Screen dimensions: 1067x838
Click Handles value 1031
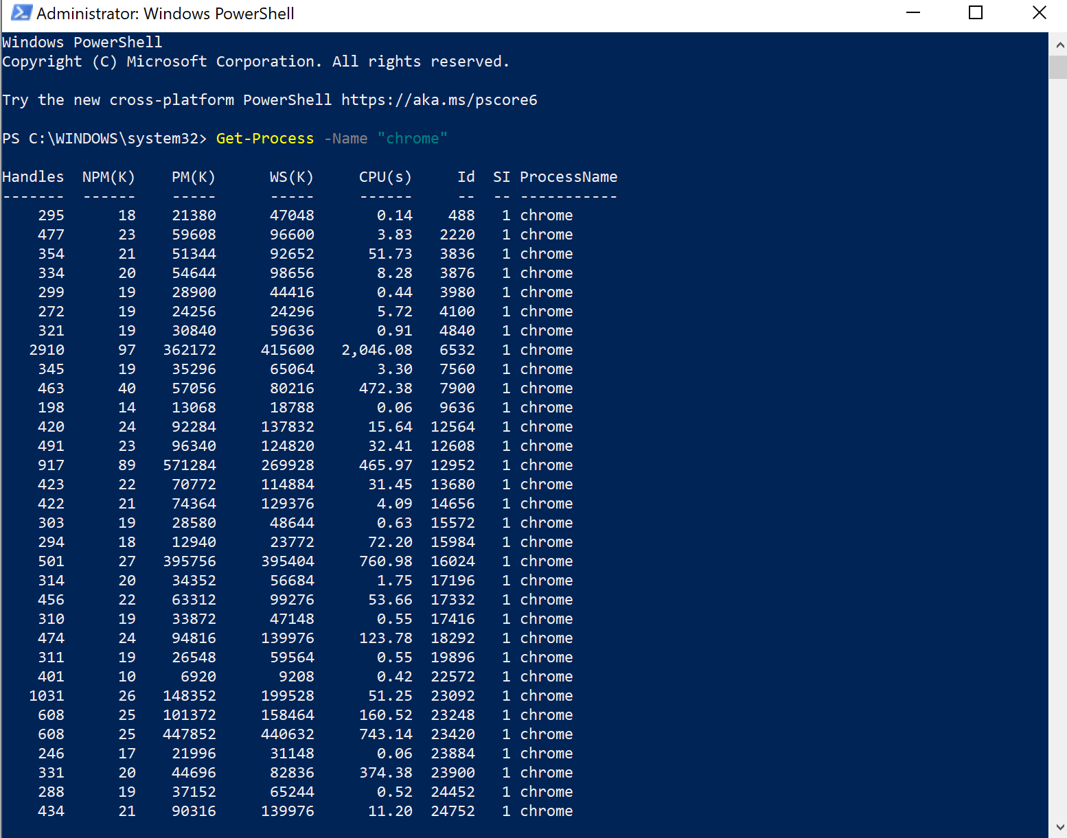point(47,696)
